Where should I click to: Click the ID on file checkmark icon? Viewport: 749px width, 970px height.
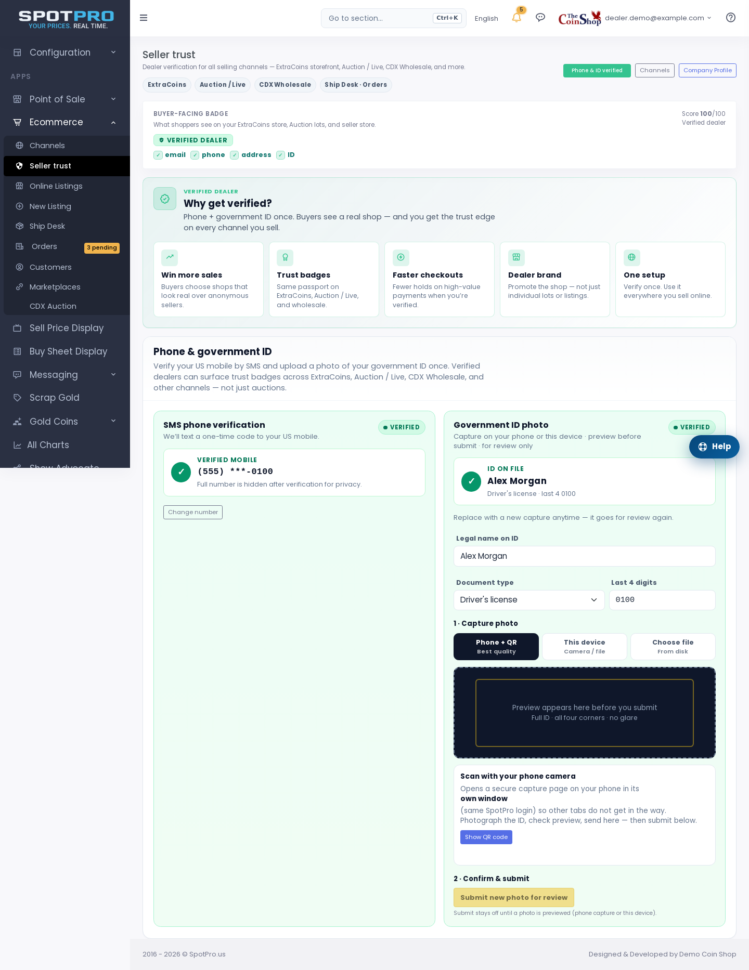(x=471, y=481)
